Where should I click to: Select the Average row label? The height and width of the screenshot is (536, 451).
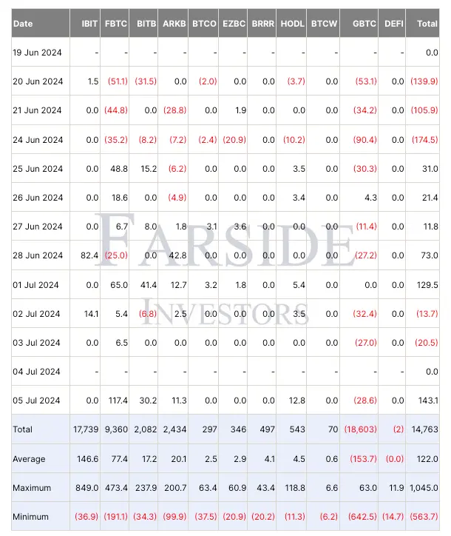coord(30,459)
